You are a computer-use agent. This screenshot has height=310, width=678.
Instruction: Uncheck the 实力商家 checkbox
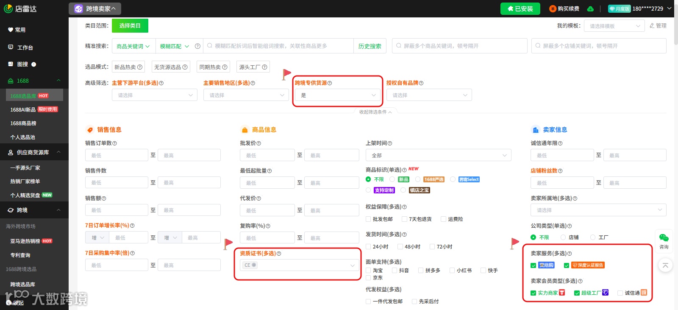(533, 293)
